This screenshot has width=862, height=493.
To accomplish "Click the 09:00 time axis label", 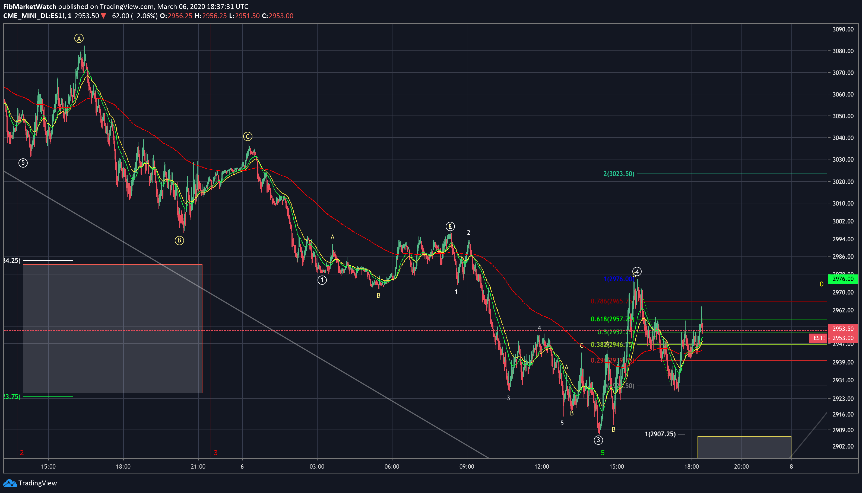I will click(x=467, y=467).
